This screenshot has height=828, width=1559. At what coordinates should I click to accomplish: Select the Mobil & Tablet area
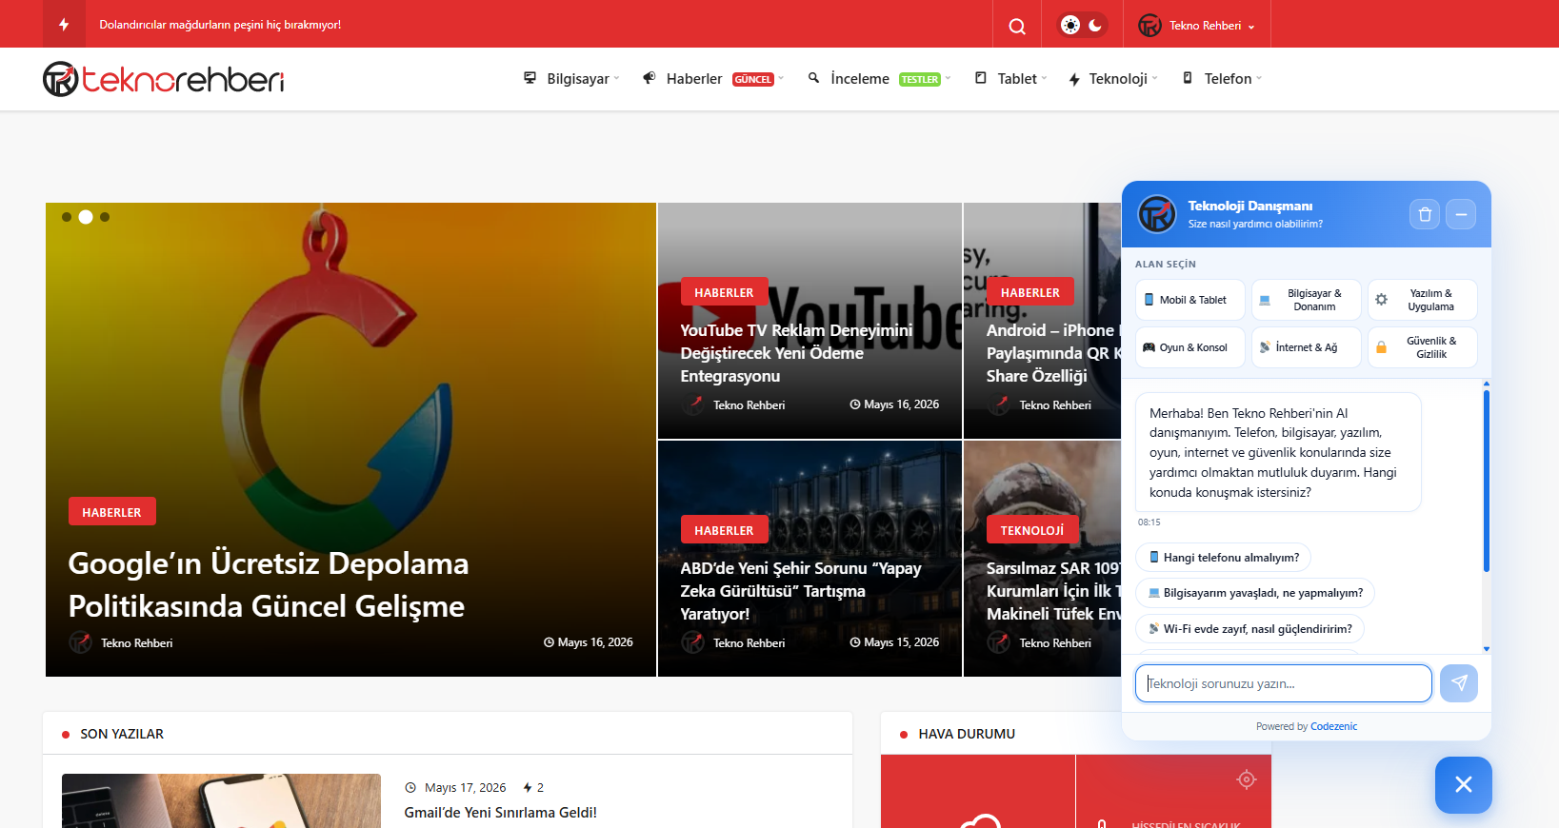coord(1190,300)
